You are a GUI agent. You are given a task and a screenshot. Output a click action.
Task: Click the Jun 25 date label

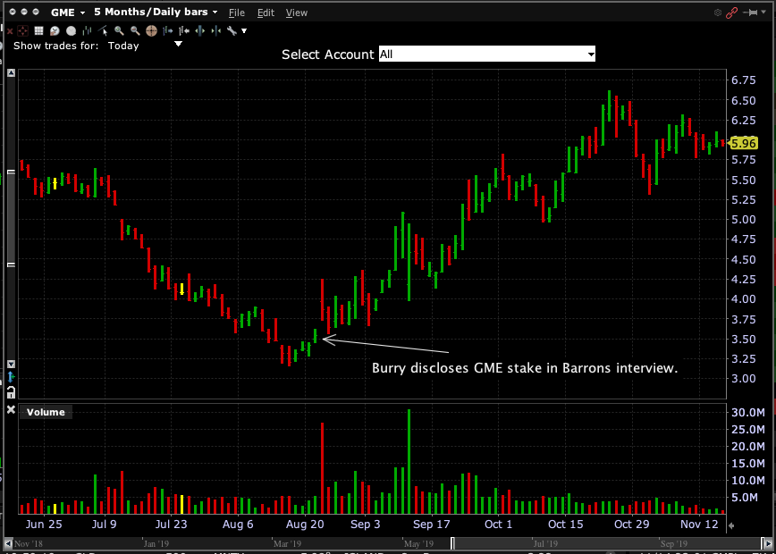45,524
